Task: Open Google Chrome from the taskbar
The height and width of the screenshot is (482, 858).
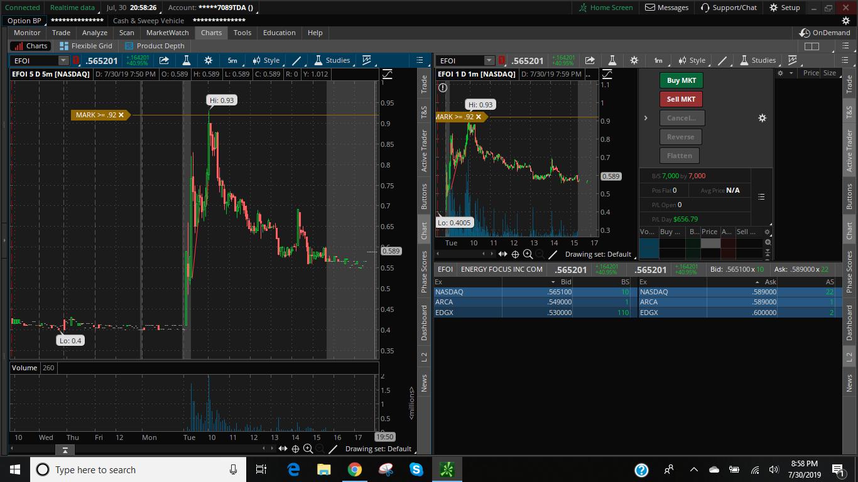Action: pos(355,469)
